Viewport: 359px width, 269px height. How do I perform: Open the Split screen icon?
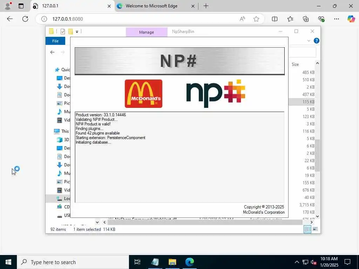tap(275, 19)
